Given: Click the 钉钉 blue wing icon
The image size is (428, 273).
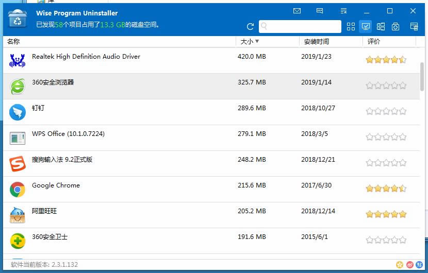Looking at the screenshot, I should (18, 112).
